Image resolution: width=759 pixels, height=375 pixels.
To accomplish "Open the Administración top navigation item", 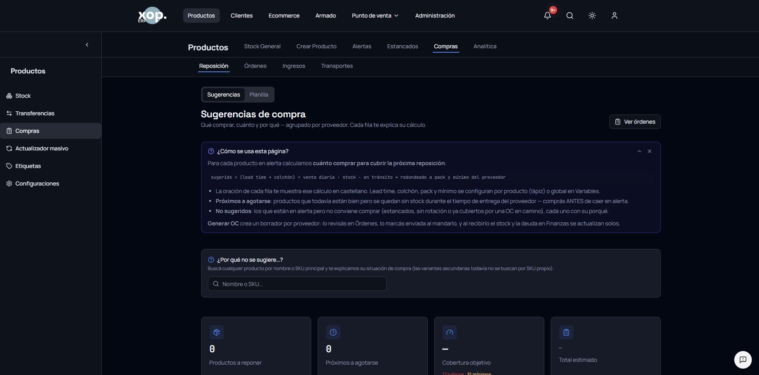I will point(435,16).
